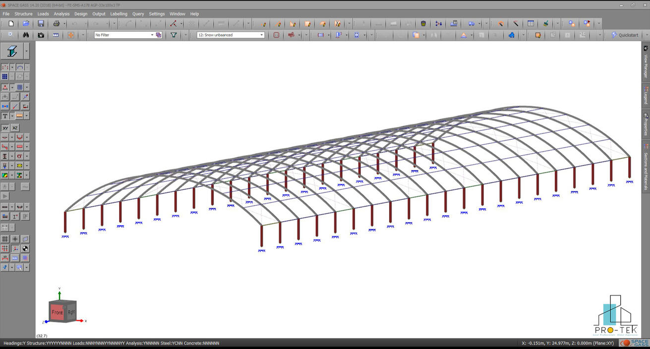Toggle the XY plane view

point(5,127)
